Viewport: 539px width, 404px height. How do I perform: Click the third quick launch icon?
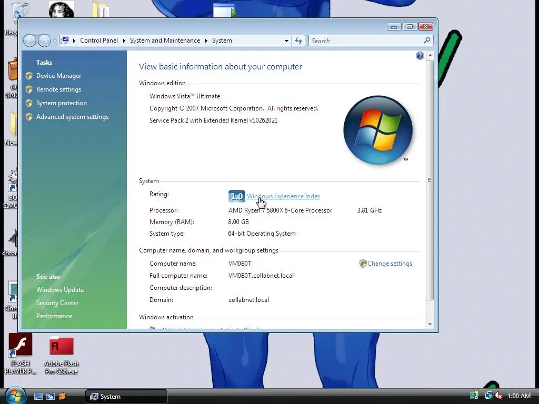[62, 397]
